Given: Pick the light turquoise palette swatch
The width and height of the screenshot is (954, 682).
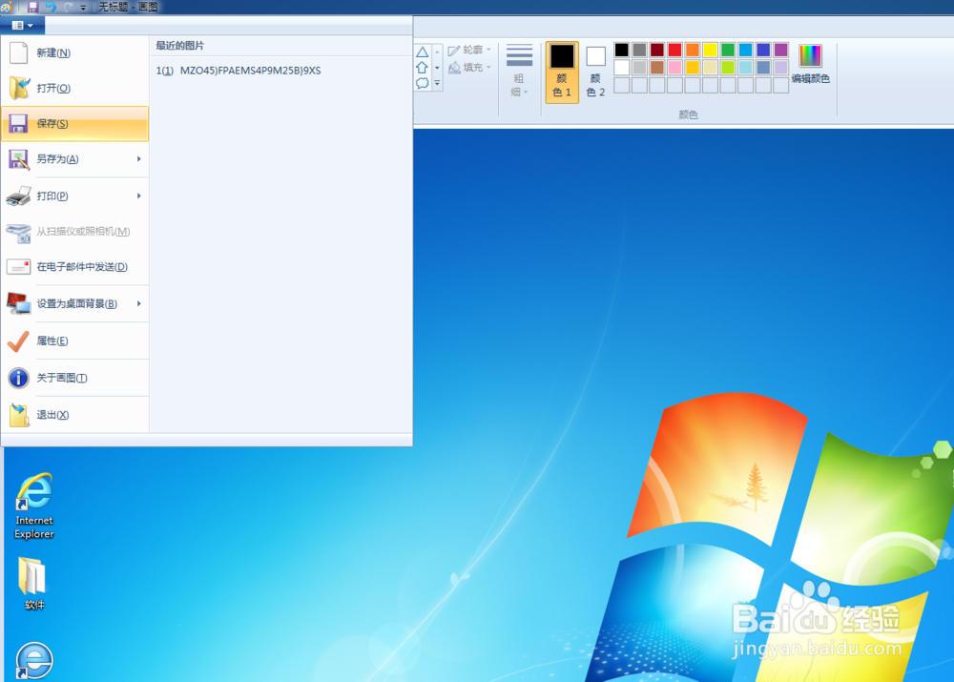Looking at the screenshot, I should coord(745,68).
